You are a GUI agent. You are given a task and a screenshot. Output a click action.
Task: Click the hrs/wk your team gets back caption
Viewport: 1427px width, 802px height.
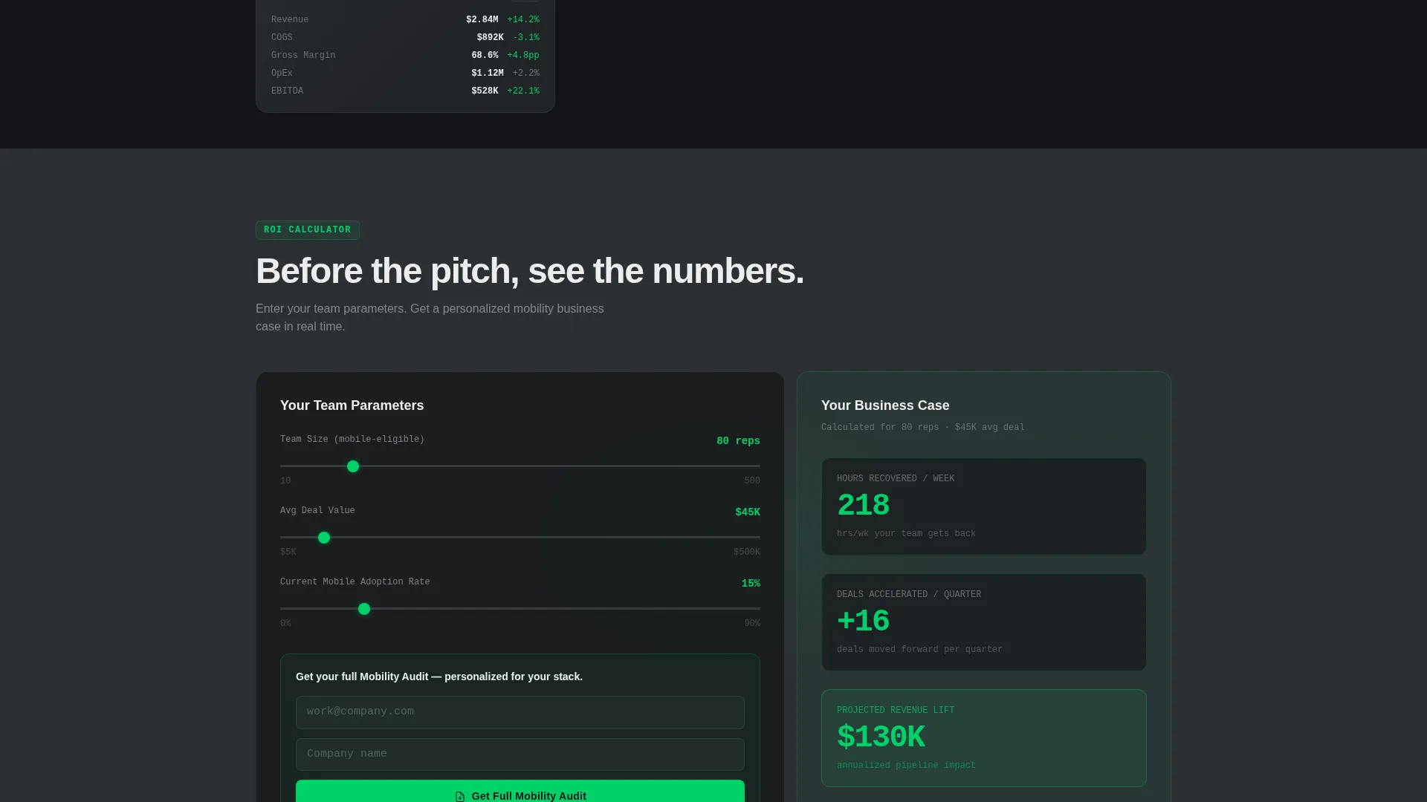click(906, 534)
